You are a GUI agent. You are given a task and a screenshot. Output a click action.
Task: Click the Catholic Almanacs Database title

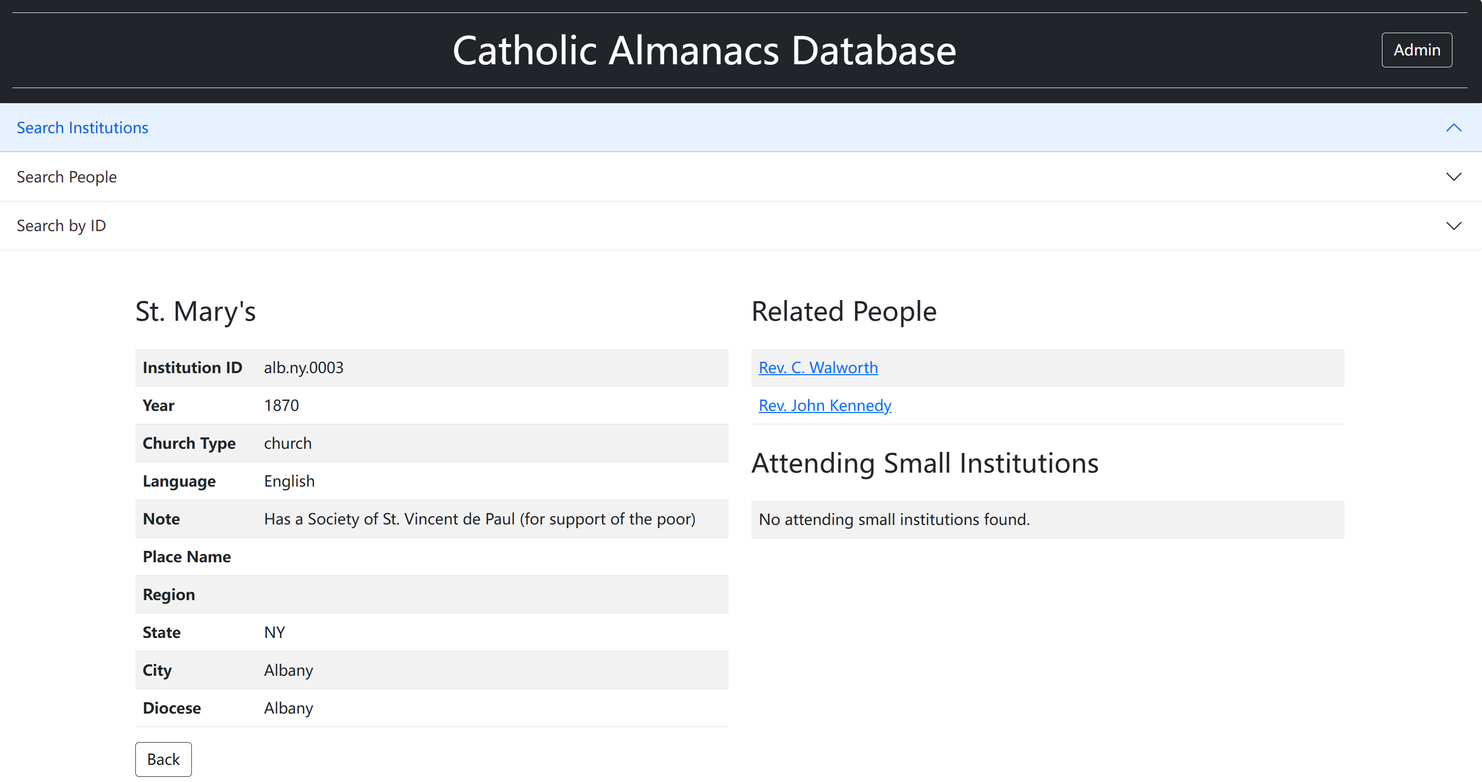point(704,51)
